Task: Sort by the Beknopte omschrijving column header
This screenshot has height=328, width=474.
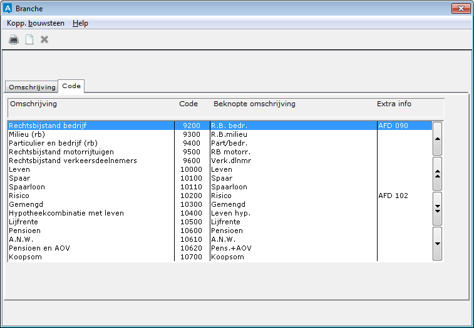Action: click(x=254, y=104)
